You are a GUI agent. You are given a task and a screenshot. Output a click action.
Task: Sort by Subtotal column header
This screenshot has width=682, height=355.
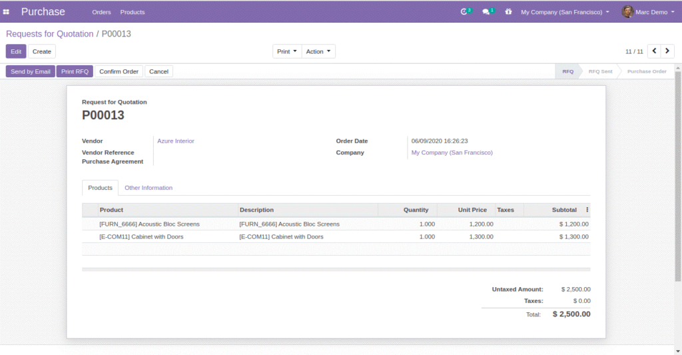click(x=553, y=210)
